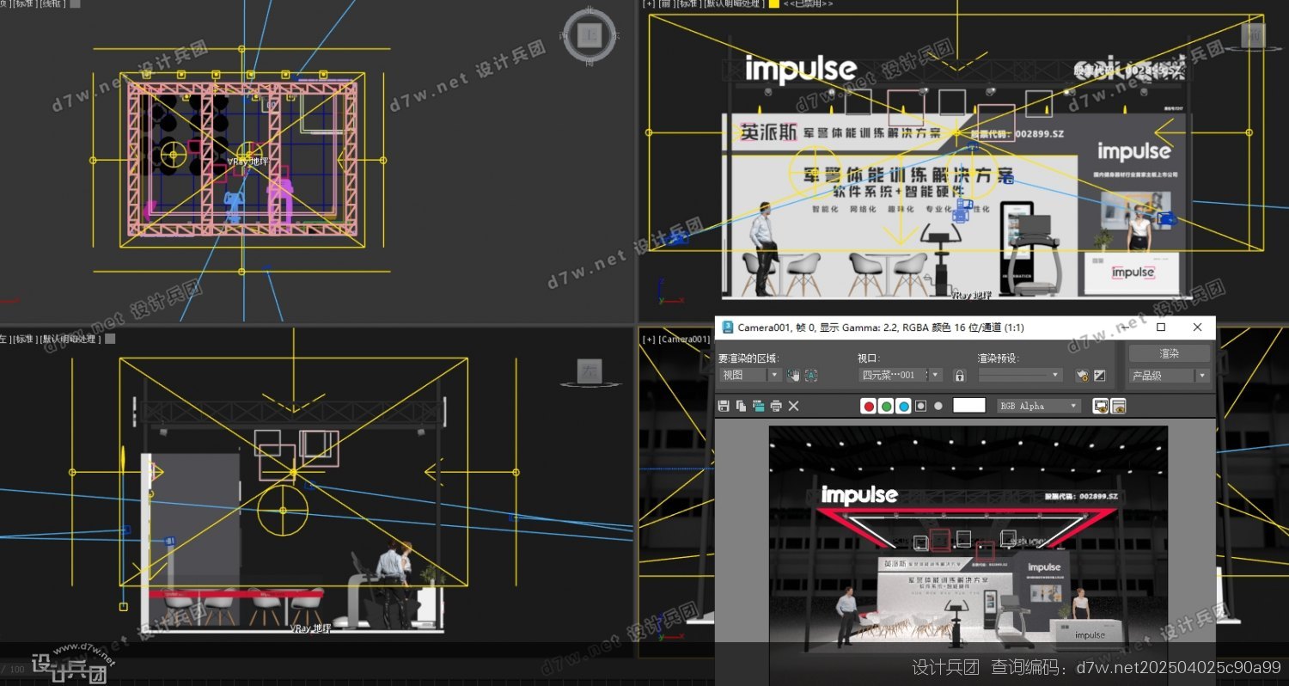Viewport: 1289px width, 686px height.
Task: Open the viewport 四元菜…001 dropdown
Action: (x=901, y=375)
